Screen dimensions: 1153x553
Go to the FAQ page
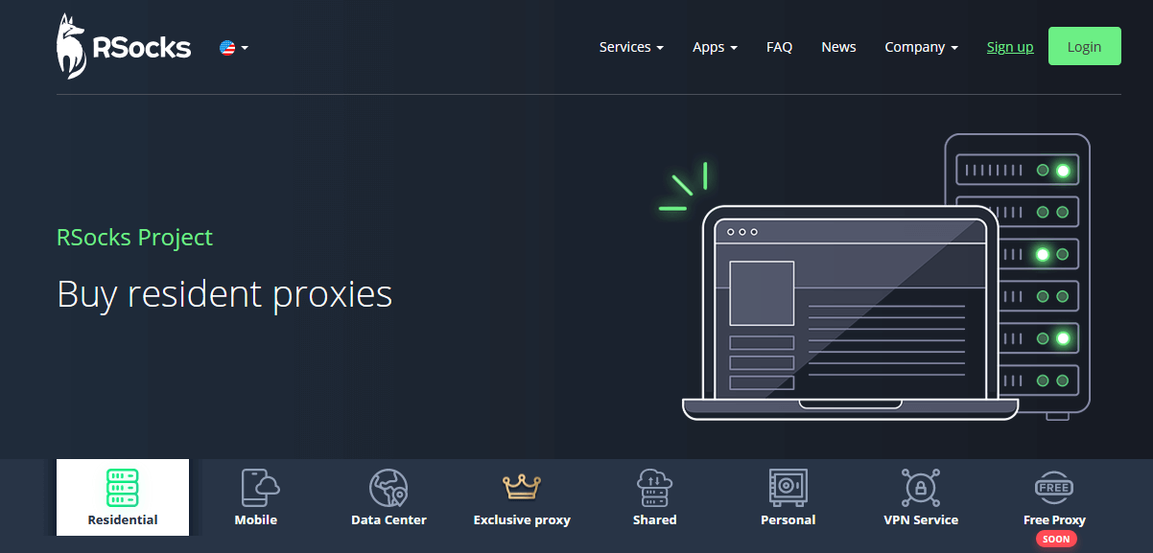pyautogui.click(x=779, y=47)
